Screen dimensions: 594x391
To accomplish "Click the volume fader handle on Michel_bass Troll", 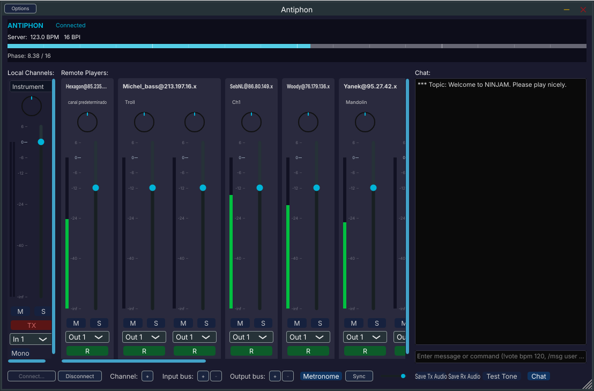I will click(153, 188).
